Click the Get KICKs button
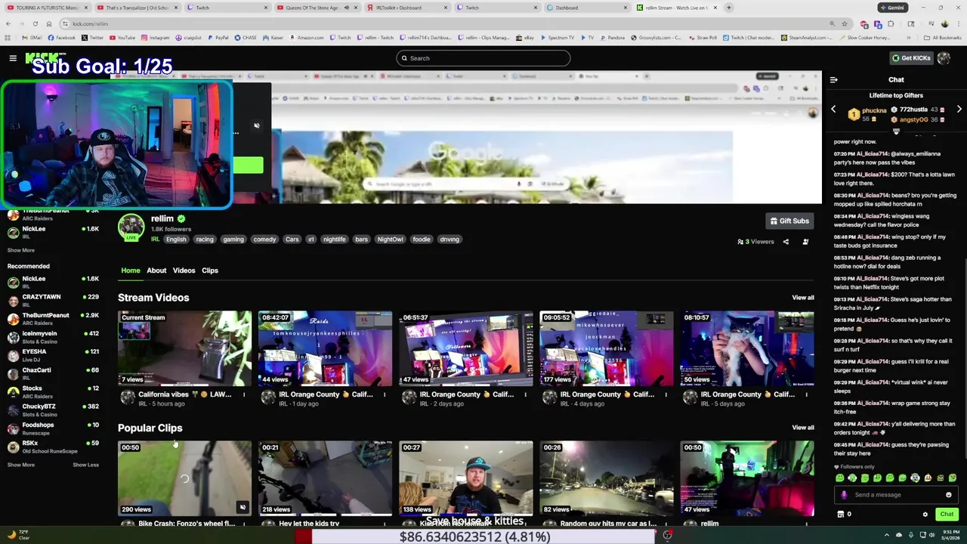Screen dimensions: 967x544 [x=911, y=58]
